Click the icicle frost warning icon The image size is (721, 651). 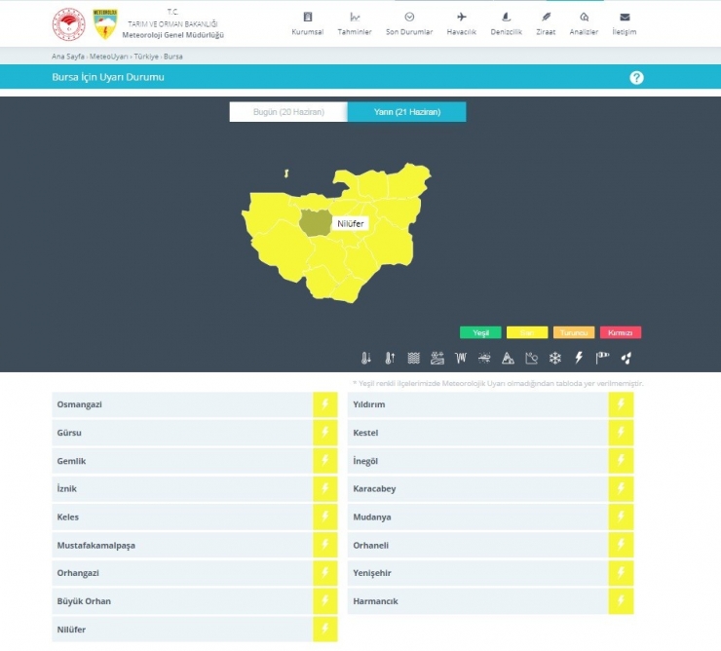(x=461, y=358)
